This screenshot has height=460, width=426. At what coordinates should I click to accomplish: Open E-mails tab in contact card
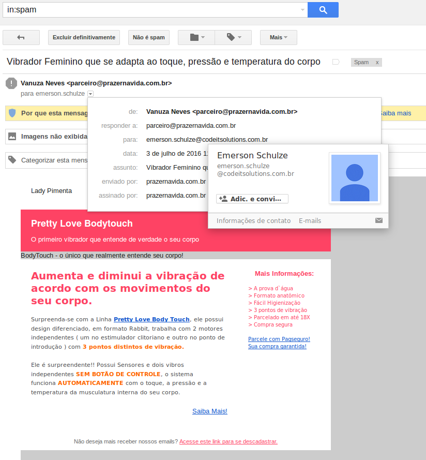[x=310, y=220]
